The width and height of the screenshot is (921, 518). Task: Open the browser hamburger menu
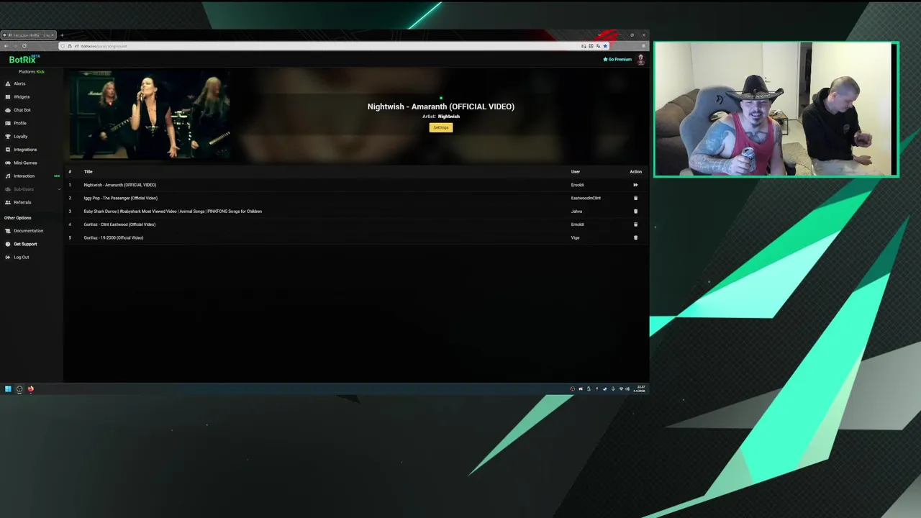pyautogui.click(x=643, y=46)
